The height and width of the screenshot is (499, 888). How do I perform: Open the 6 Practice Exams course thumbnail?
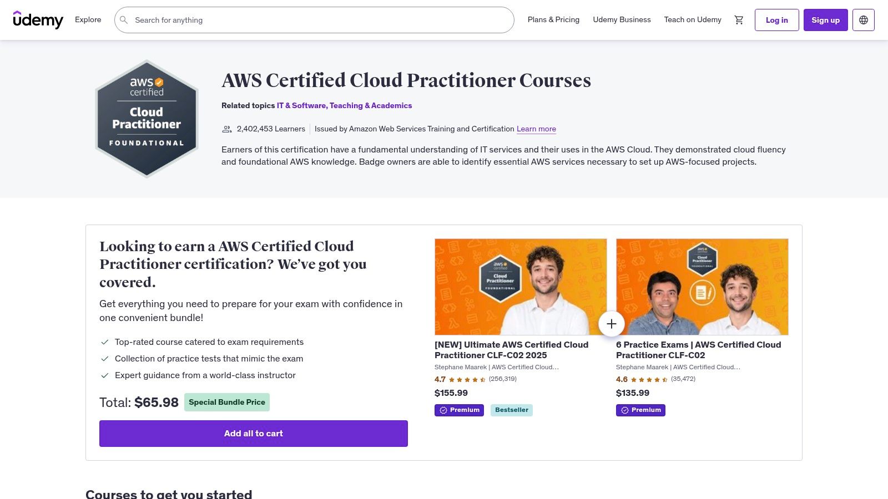pos(702,286)
